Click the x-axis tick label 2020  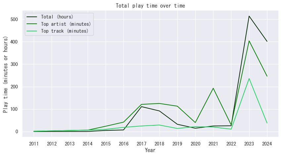click(195, 144)
